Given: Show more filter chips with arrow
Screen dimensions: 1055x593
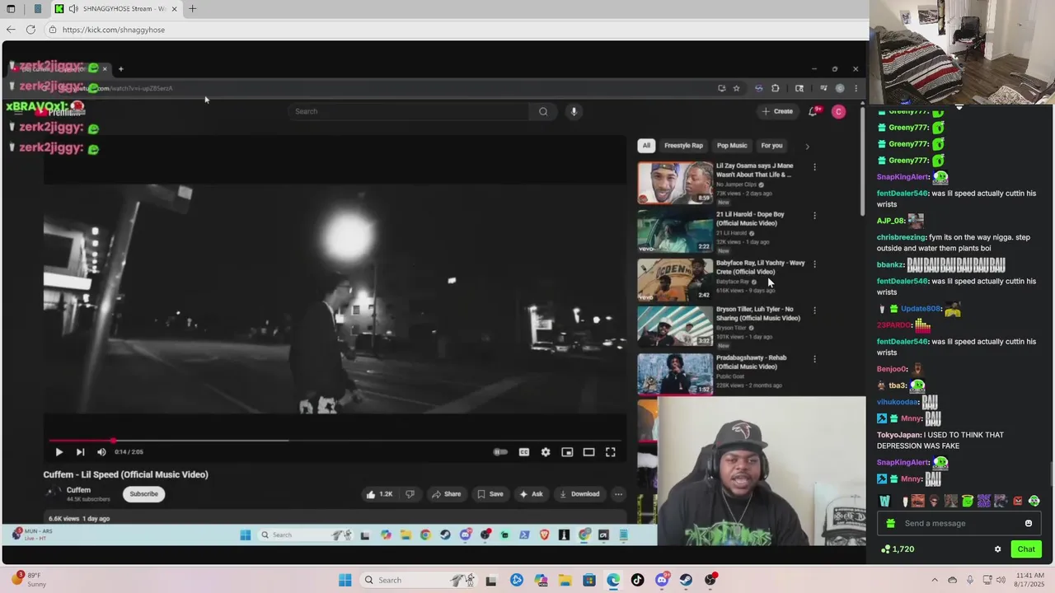Looking at the screenshot, I should click(x=807, y=147).
